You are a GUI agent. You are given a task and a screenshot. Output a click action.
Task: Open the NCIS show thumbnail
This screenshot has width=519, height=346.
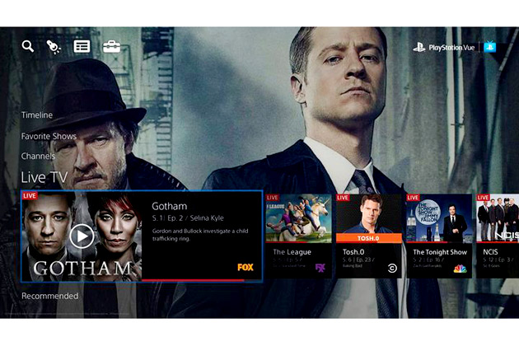coord(498,218)
